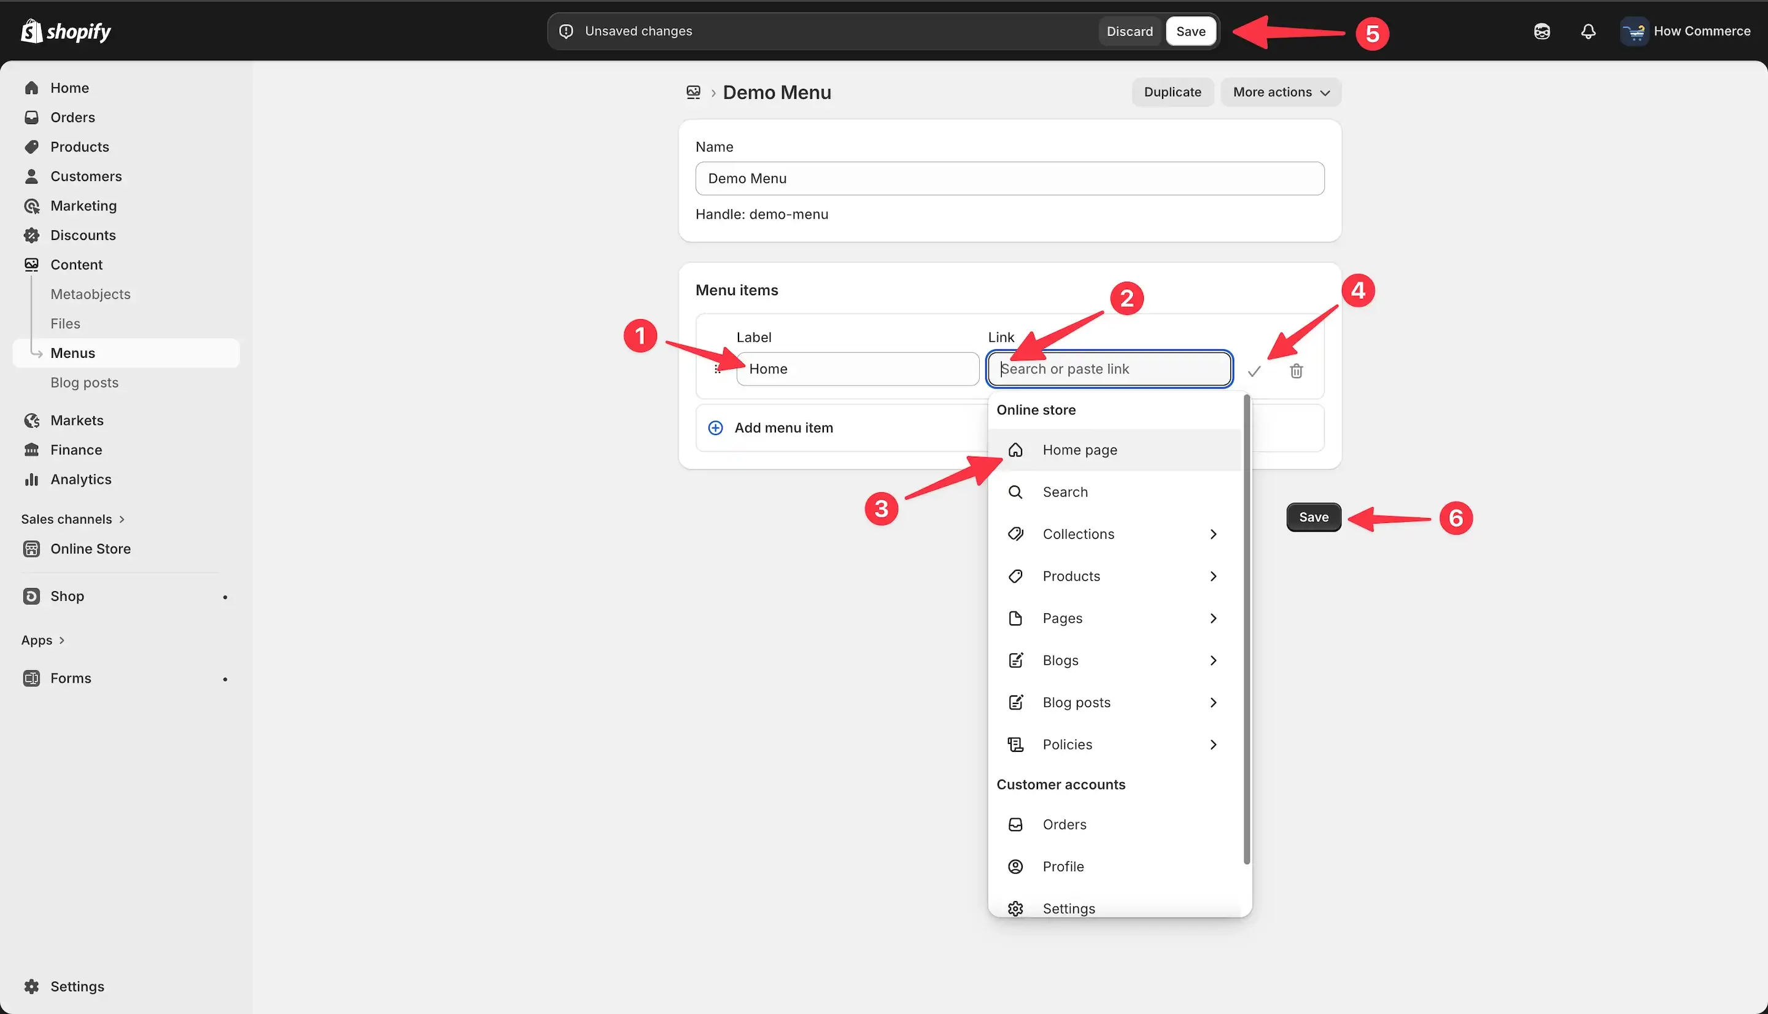Expand the Policies submenu chevron
This screenshot has height=1014, width=1768.
[x=1213, y=745]
